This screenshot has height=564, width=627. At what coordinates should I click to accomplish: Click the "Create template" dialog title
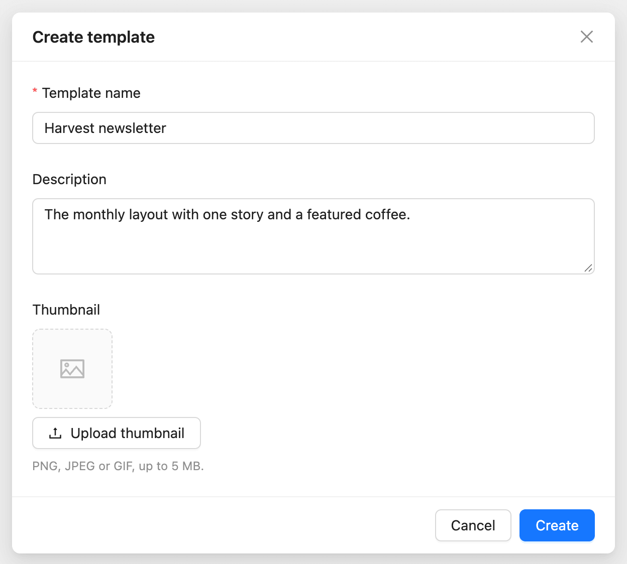click(93, 37)
